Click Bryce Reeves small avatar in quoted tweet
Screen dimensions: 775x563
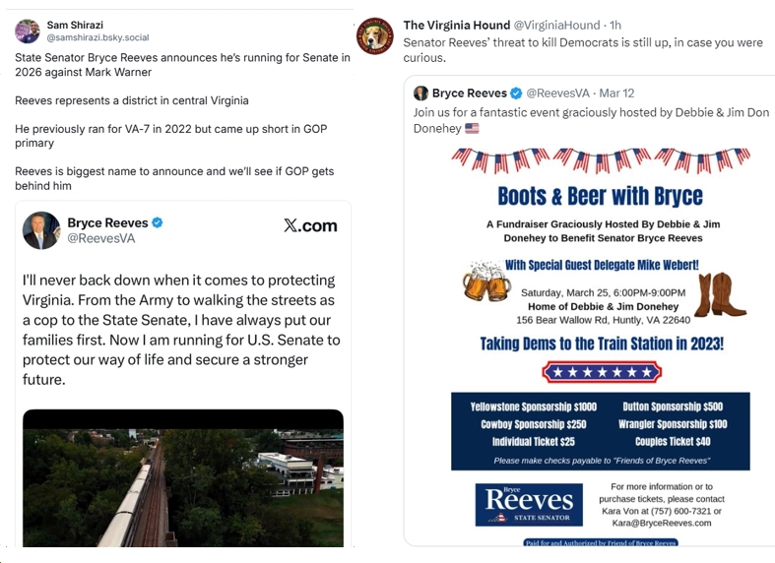click(420, 93)
